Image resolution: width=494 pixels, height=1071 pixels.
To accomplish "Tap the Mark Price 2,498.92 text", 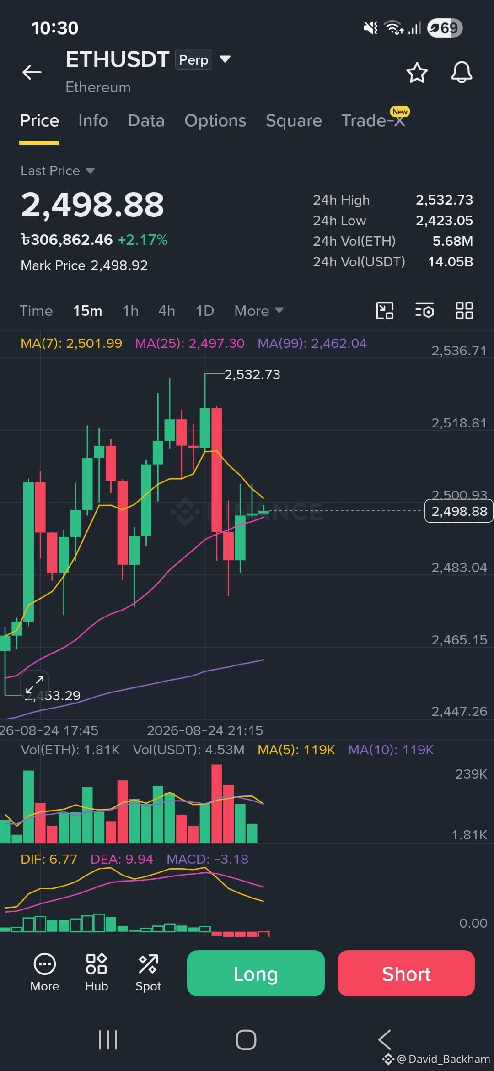I will coord(84,265).
